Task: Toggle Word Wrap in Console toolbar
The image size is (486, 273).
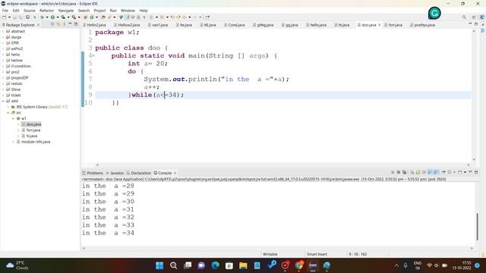Action: point(424,172)
